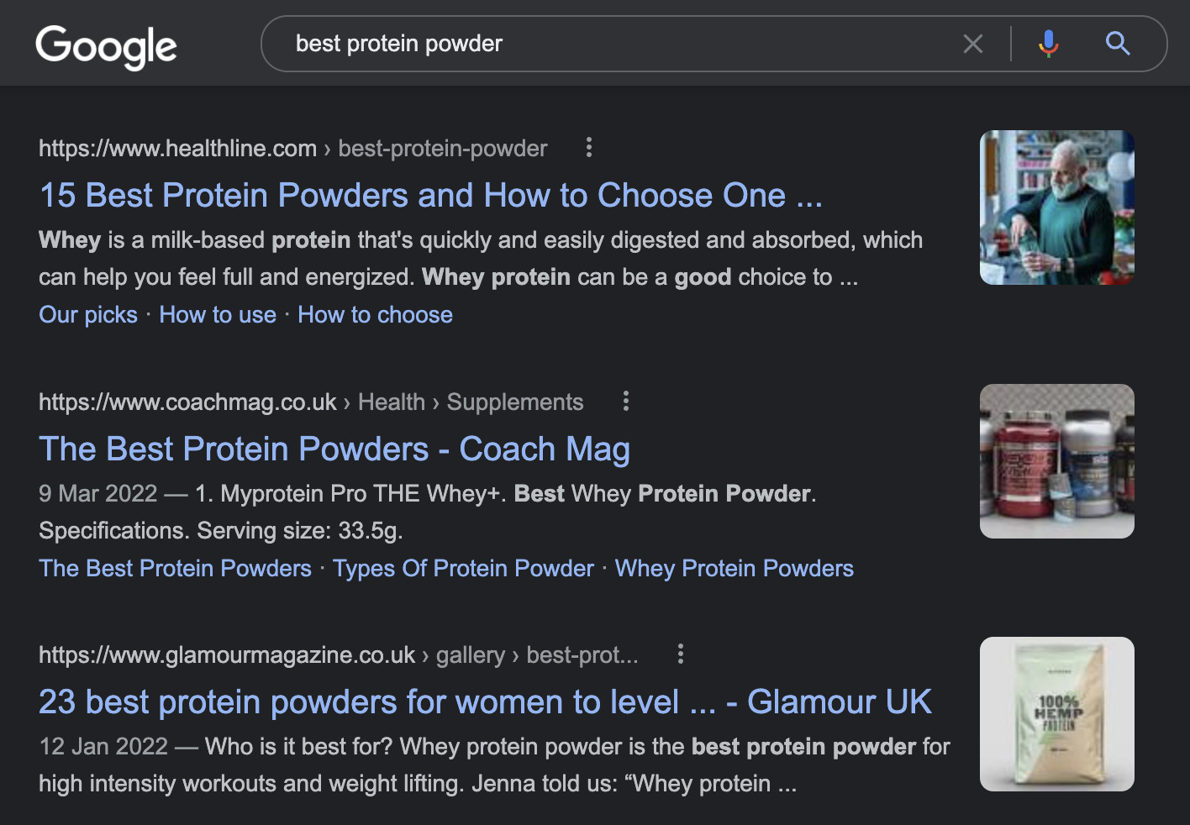Click the protein tubs thumbnail beside Coach Mag

1056,461
